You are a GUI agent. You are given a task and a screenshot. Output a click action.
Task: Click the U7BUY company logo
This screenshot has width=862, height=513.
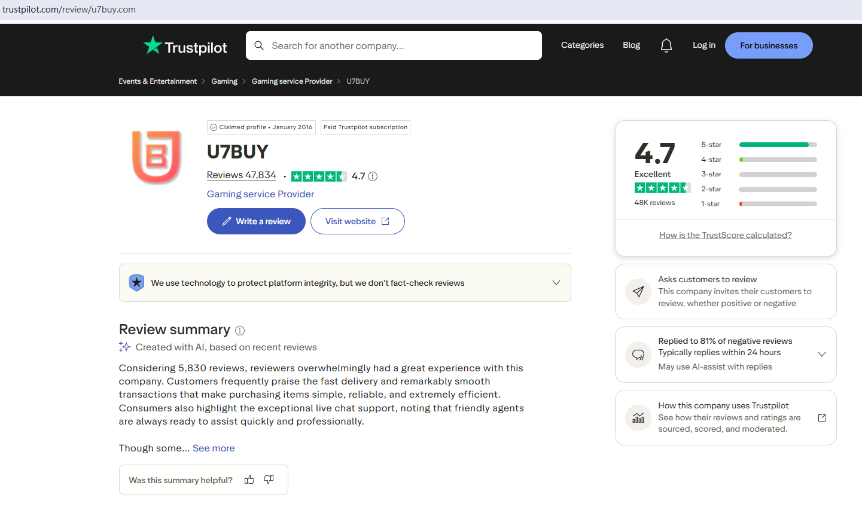pyautogui.click(x=157, y=157)
